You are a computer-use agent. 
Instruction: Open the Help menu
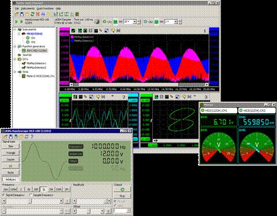pos(58,9)
